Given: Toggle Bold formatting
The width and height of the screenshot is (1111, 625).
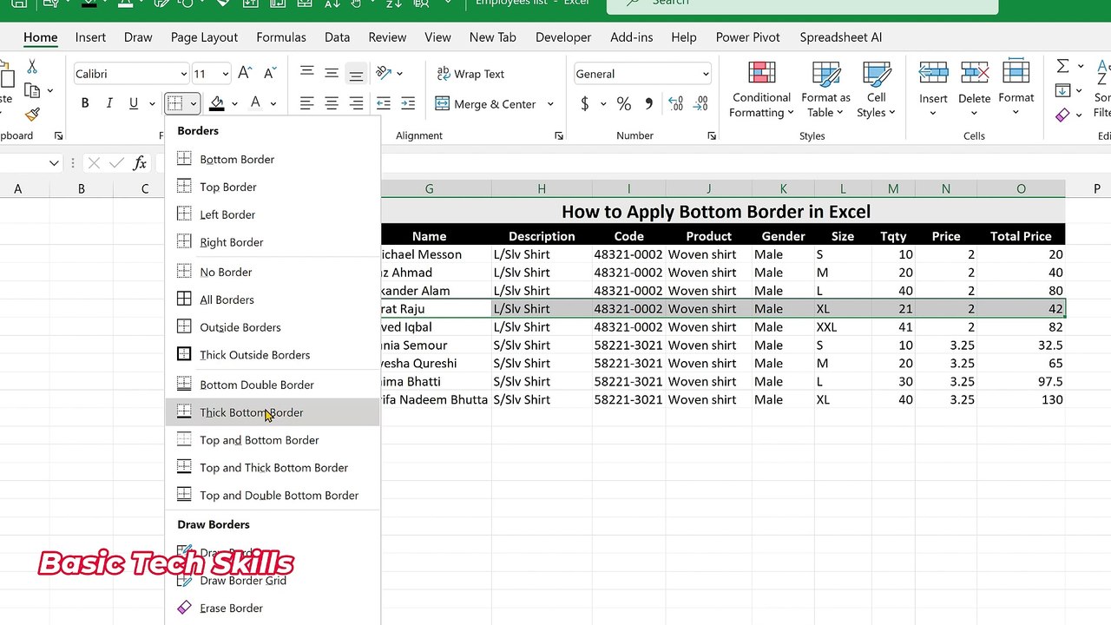Looking at the screenshot, I should tap(85, 103).
